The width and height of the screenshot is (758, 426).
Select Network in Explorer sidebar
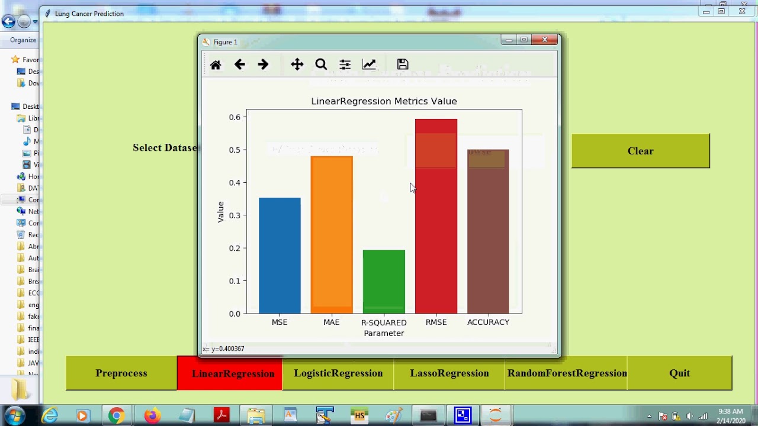(28, 211)
